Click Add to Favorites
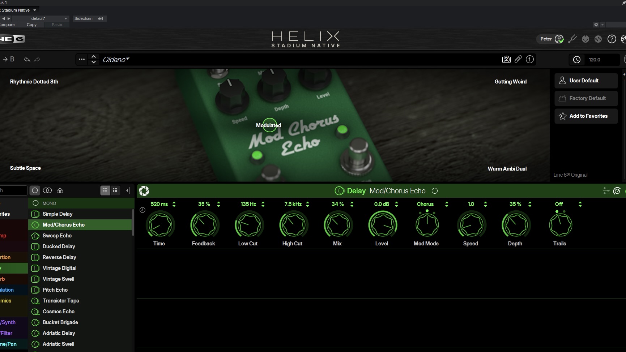 [x=586, y=116]
